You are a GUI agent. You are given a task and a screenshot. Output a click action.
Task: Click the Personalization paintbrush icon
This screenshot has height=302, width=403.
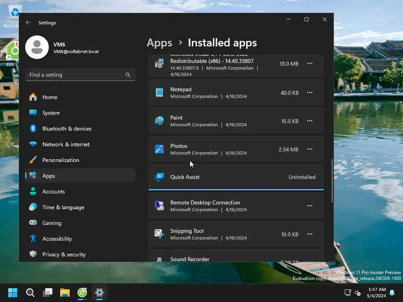pyautogui.click(x=33, y=160)
